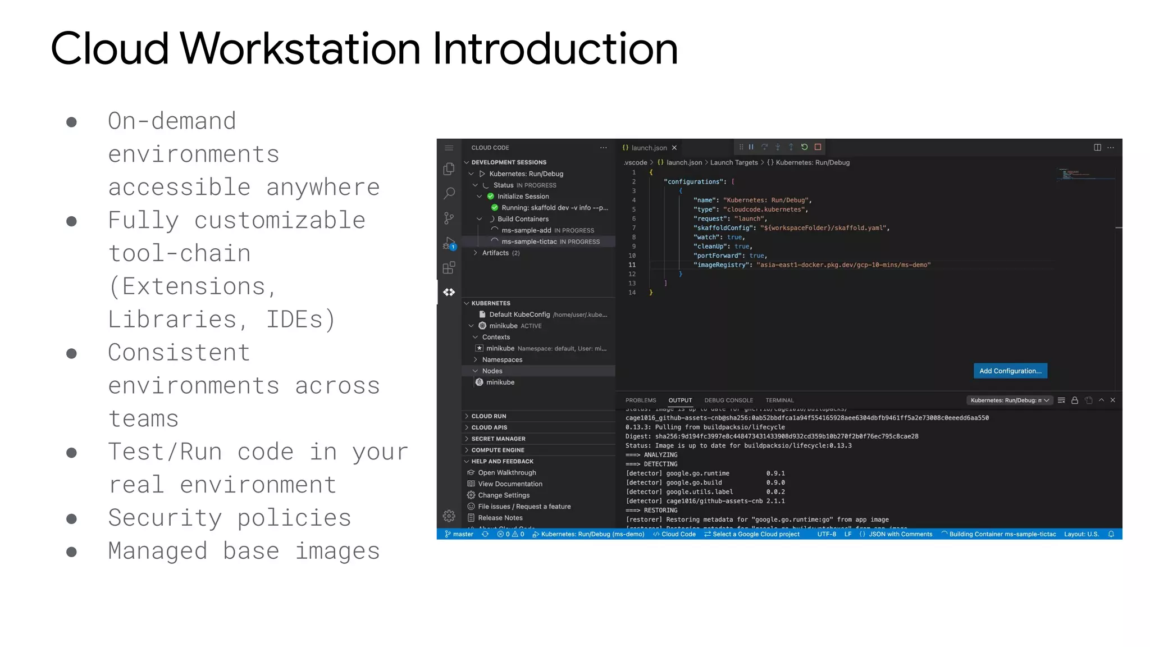Switch to the Debug Console tab

[729, 400]
